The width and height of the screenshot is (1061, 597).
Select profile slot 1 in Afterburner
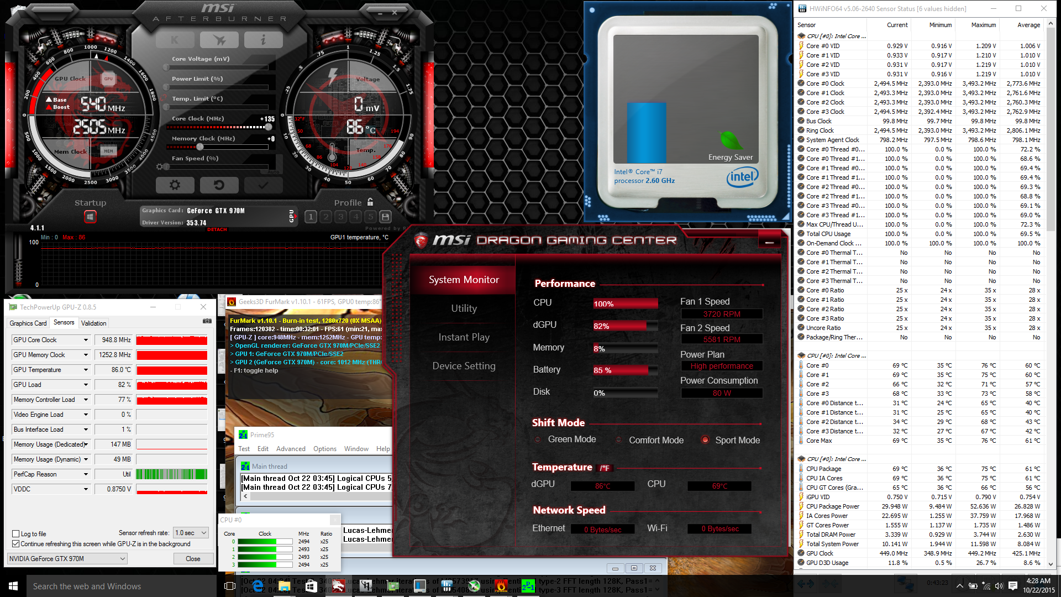coord(311,217)
